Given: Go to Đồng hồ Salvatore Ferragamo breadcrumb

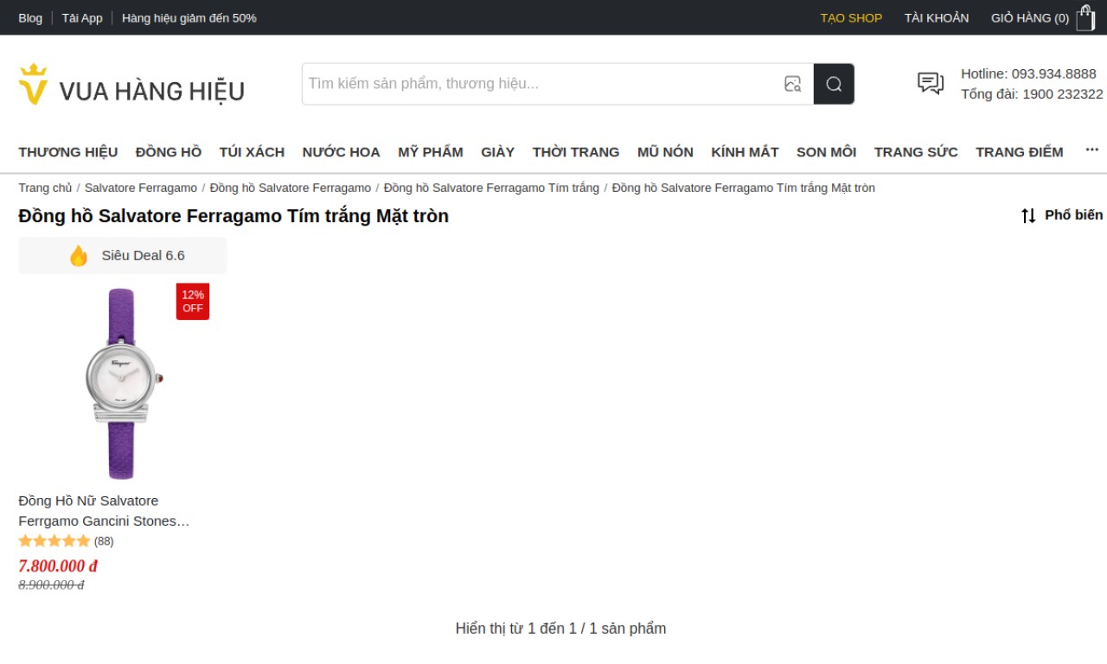Looking at the screenshot, I should pyautogui.click(x=291, y=188).
